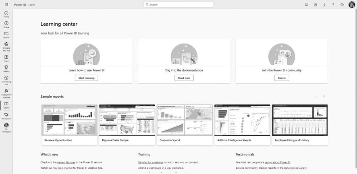This screenshot has height=174, width=357.
Task: Go to Home in the sidebar
Action: (6, 14)
